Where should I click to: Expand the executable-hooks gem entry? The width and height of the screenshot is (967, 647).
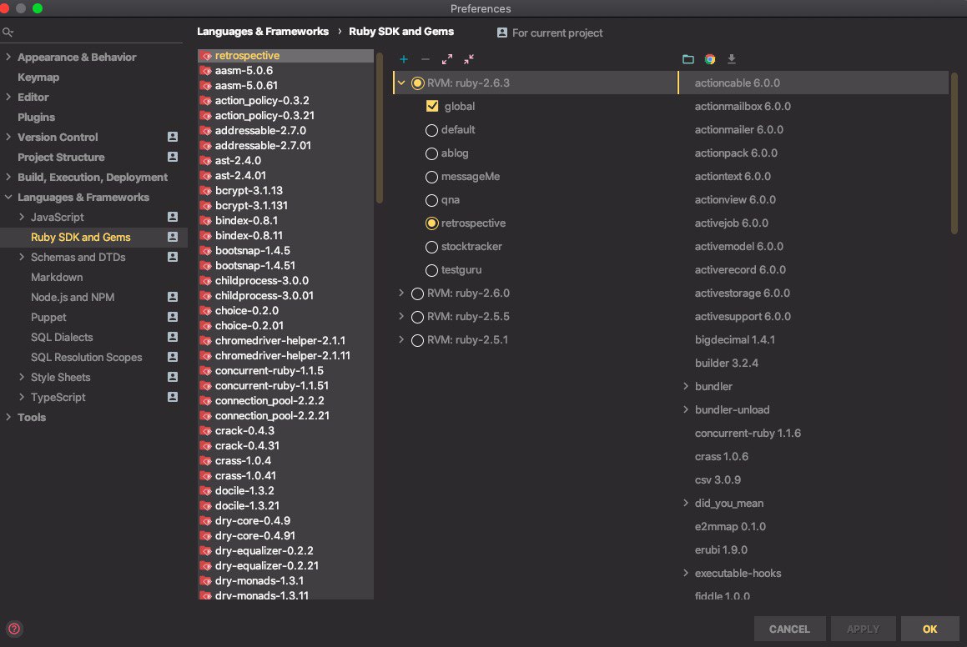[686, 573]
